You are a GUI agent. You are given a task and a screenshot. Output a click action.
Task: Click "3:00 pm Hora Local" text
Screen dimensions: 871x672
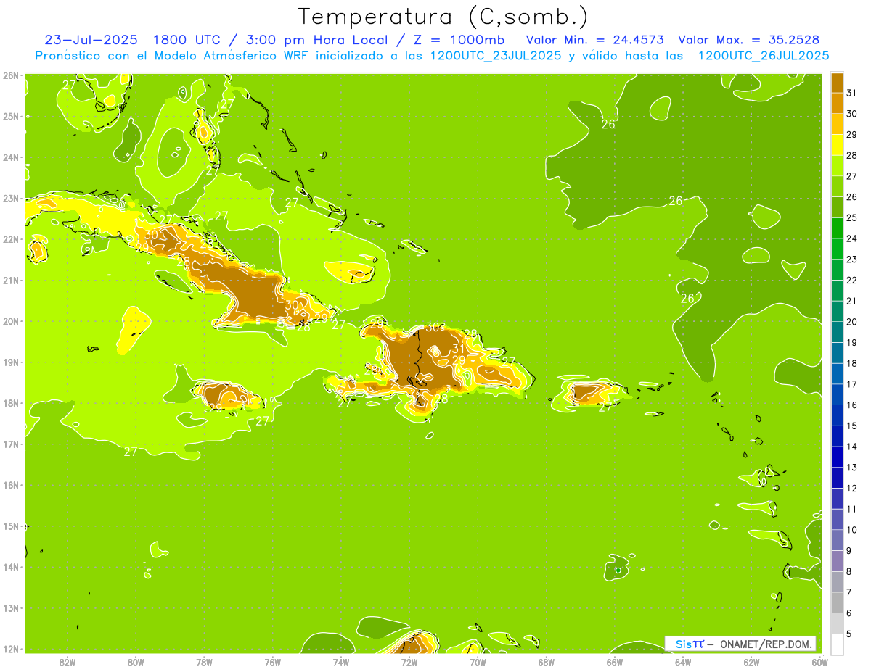[317, 40]
